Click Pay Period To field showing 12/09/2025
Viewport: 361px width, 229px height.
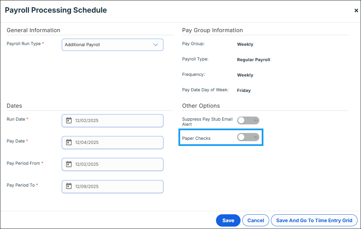pos(116,186)
